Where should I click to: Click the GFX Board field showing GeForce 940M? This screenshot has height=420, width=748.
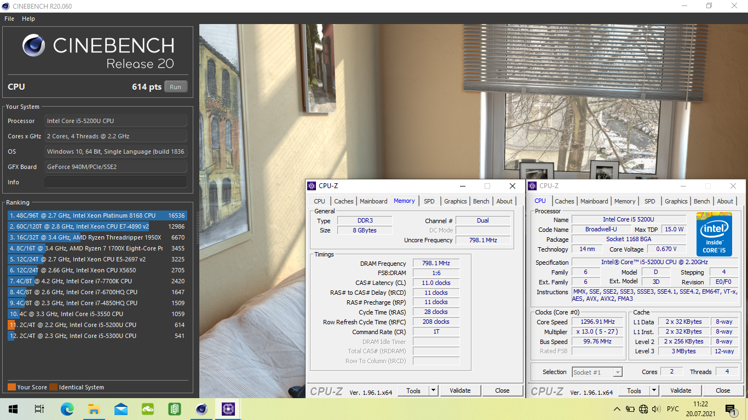(116, 167)
